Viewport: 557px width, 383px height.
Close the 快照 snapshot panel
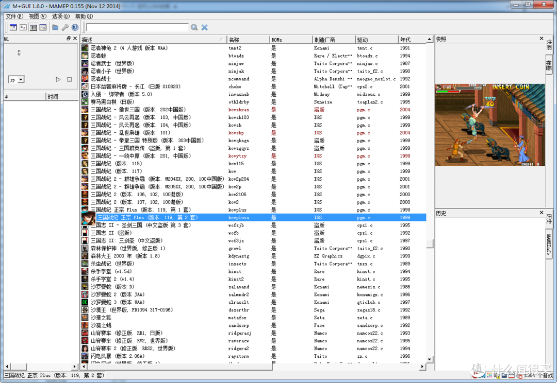(x=542, y=38)
